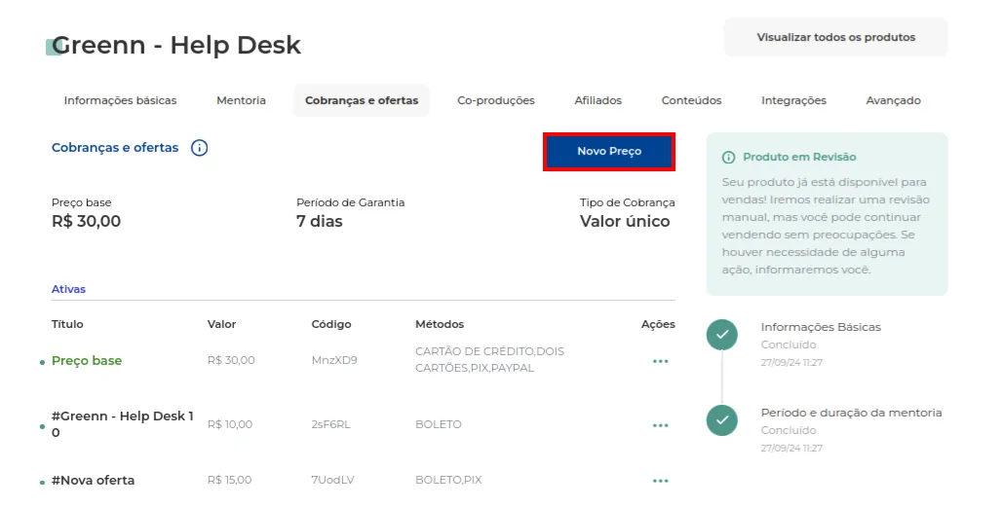Switch to the Informações básicas tab

(120, 101)
